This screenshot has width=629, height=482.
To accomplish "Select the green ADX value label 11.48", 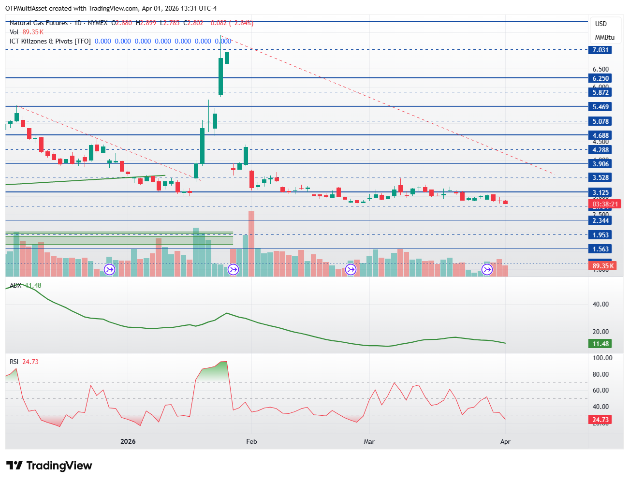I will (600, 344).
